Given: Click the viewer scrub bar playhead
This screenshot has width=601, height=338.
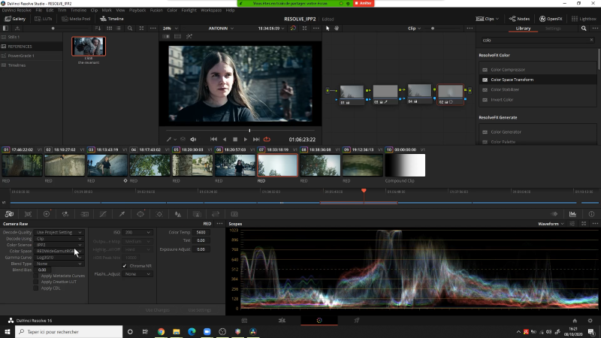Looking at the screenshot, I should [249, 131].
